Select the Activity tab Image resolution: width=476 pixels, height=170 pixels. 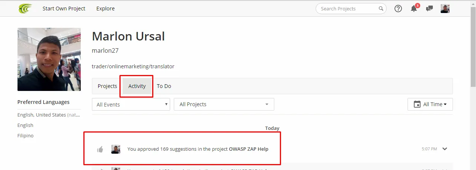[x=137, y=86]
